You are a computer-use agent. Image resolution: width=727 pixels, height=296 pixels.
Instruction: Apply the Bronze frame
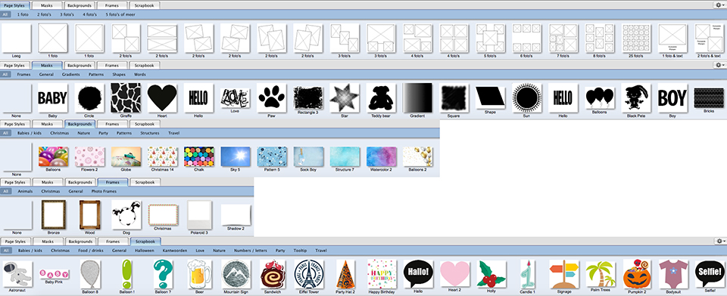(x=54, y=214)
